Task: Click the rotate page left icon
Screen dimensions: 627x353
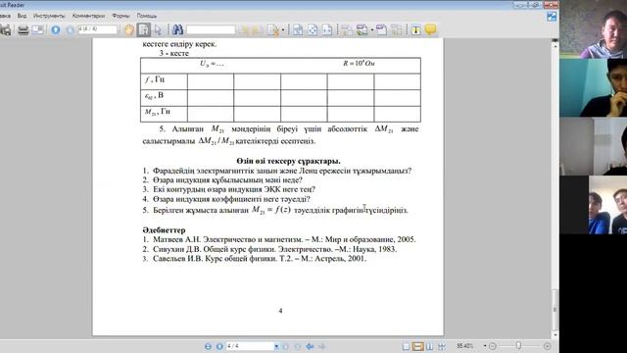Action: point(347,30)
